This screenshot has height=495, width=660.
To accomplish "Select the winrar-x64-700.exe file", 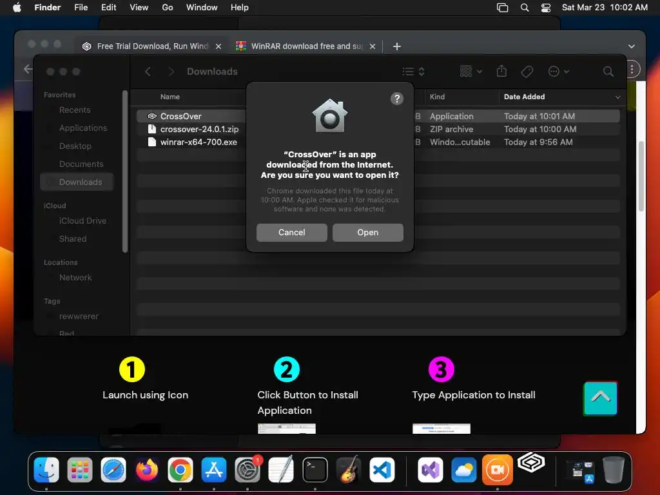I will pos(378,142).
